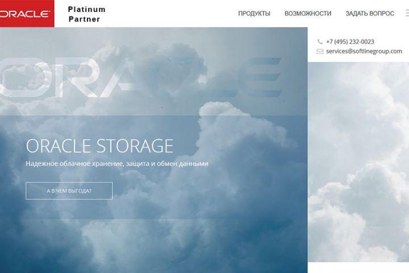The width and height of the screenshot is (409, 273).
Task: Click the Надежное облачное хранение subtitle
Action: [117, 164]
